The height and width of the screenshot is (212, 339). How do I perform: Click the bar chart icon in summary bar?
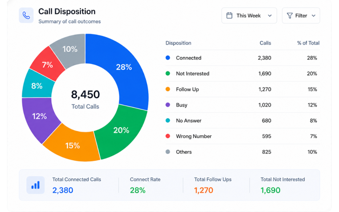[35, 185]
